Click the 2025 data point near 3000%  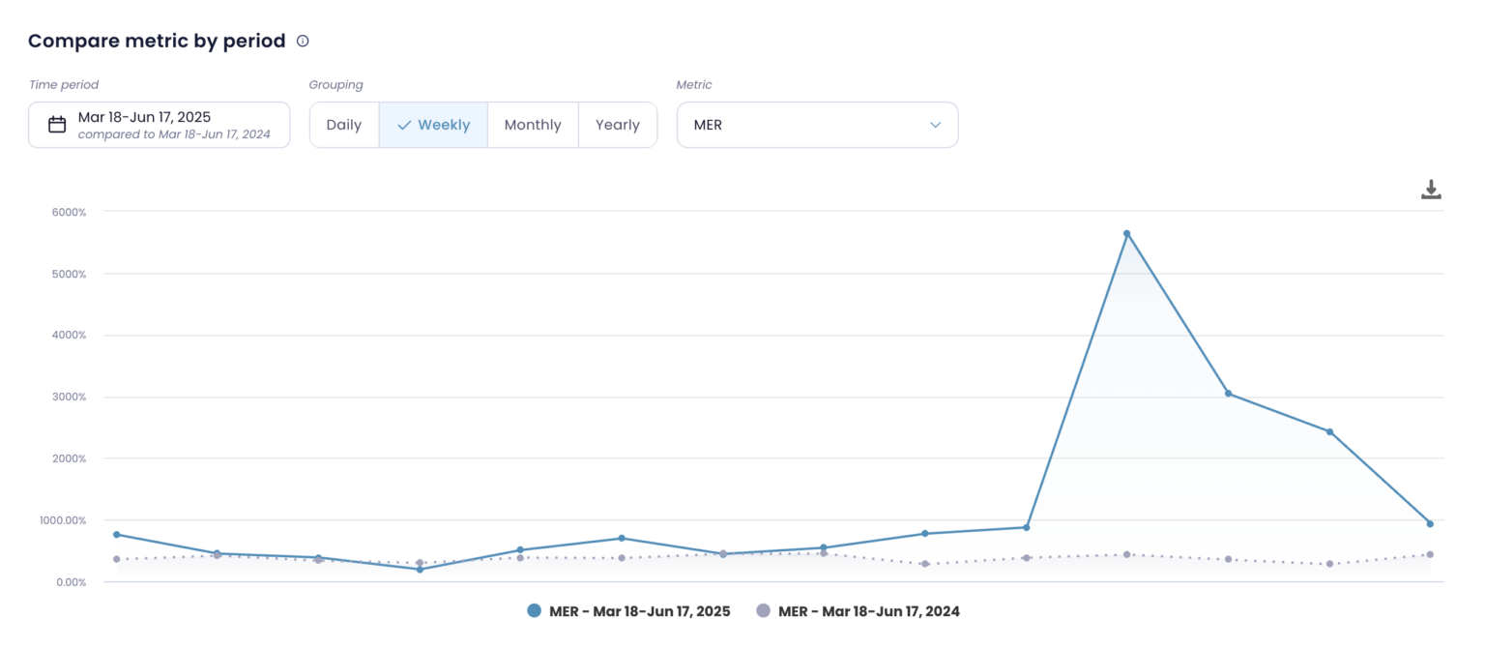1228,394
